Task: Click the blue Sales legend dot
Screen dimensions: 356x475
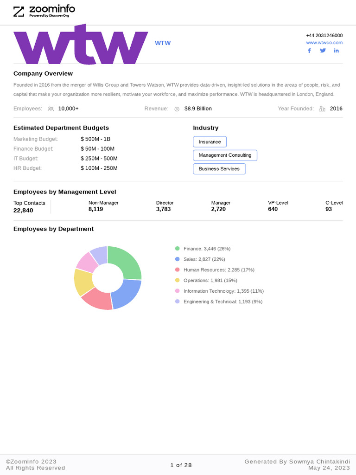Action: pyautogui.click(x=178, y=259)
